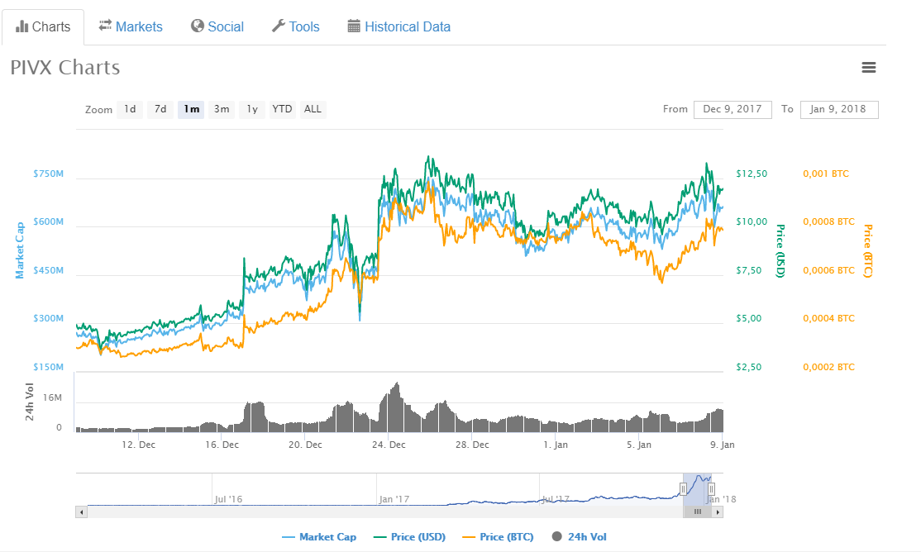921x552 pixels.
Task: Click the 0,0008 BTC axis label
Action: click(x=828, y=222)
